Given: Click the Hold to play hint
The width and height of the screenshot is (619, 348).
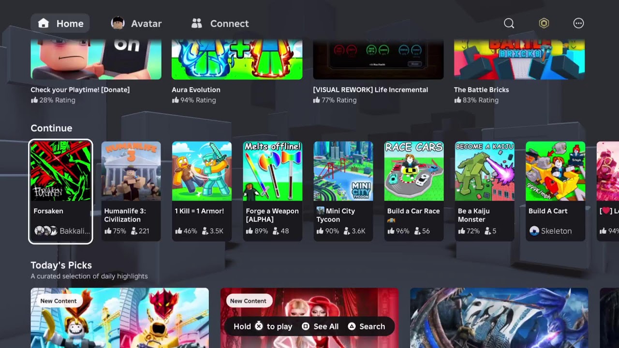Looking at the screenshot, I should (x=263, y=327).
